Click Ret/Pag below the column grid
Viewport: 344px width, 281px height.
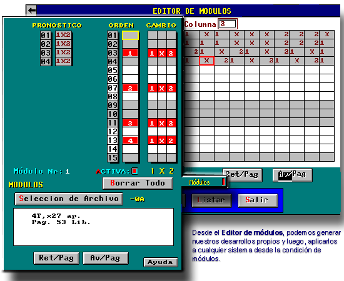tap(243, 175)
